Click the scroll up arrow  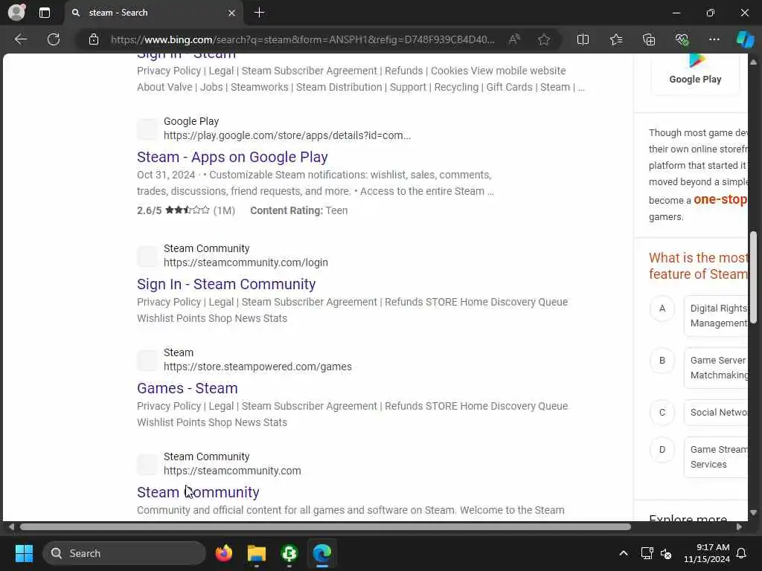pos(753,62)
